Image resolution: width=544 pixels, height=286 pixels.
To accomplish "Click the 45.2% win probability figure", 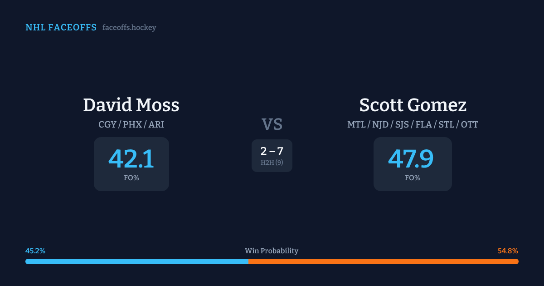I will point(35,251).
